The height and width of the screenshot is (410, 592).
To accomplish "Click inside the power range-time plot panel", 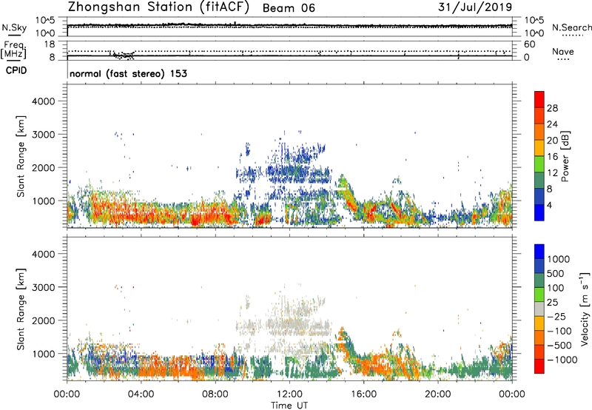I will 289,156.
